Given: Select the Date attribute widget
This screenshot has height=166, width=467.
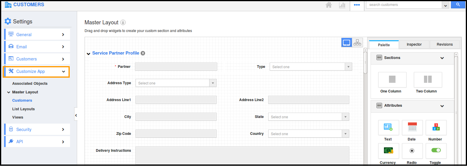Looking at the screenshot, I should pyautogui.click(x=412, y=127).
